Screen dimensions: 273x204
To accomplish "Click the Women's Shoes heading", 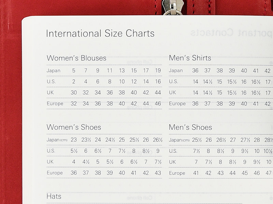I will coord(74,128).
